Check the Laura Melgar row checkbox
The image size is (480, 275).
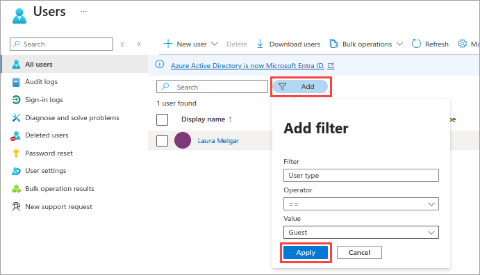click(x=162, y=141)
